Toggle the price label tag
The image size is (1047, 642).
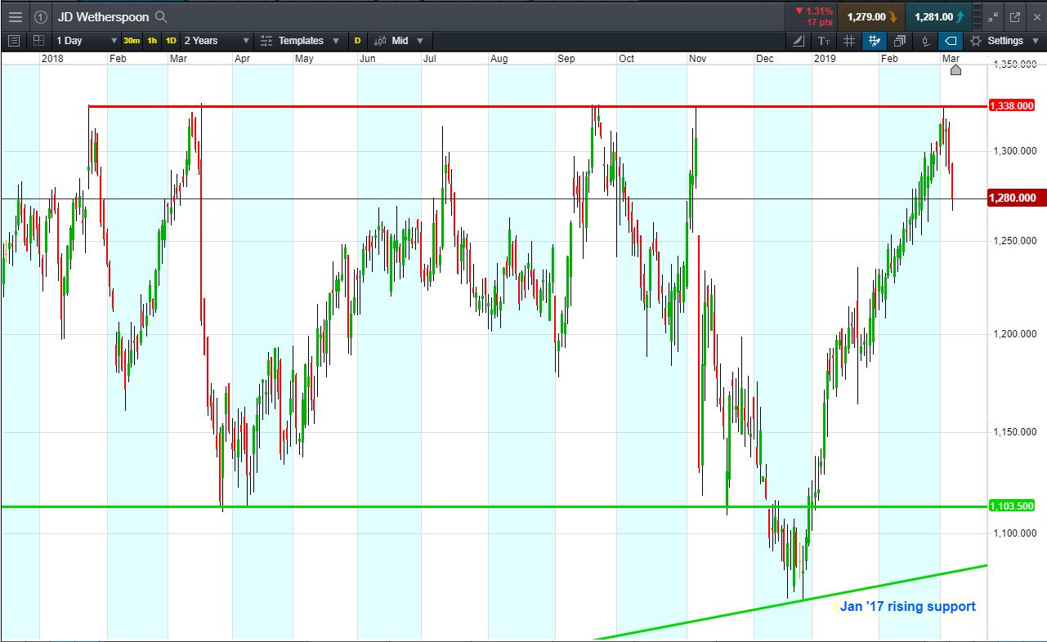pos(951,41)
